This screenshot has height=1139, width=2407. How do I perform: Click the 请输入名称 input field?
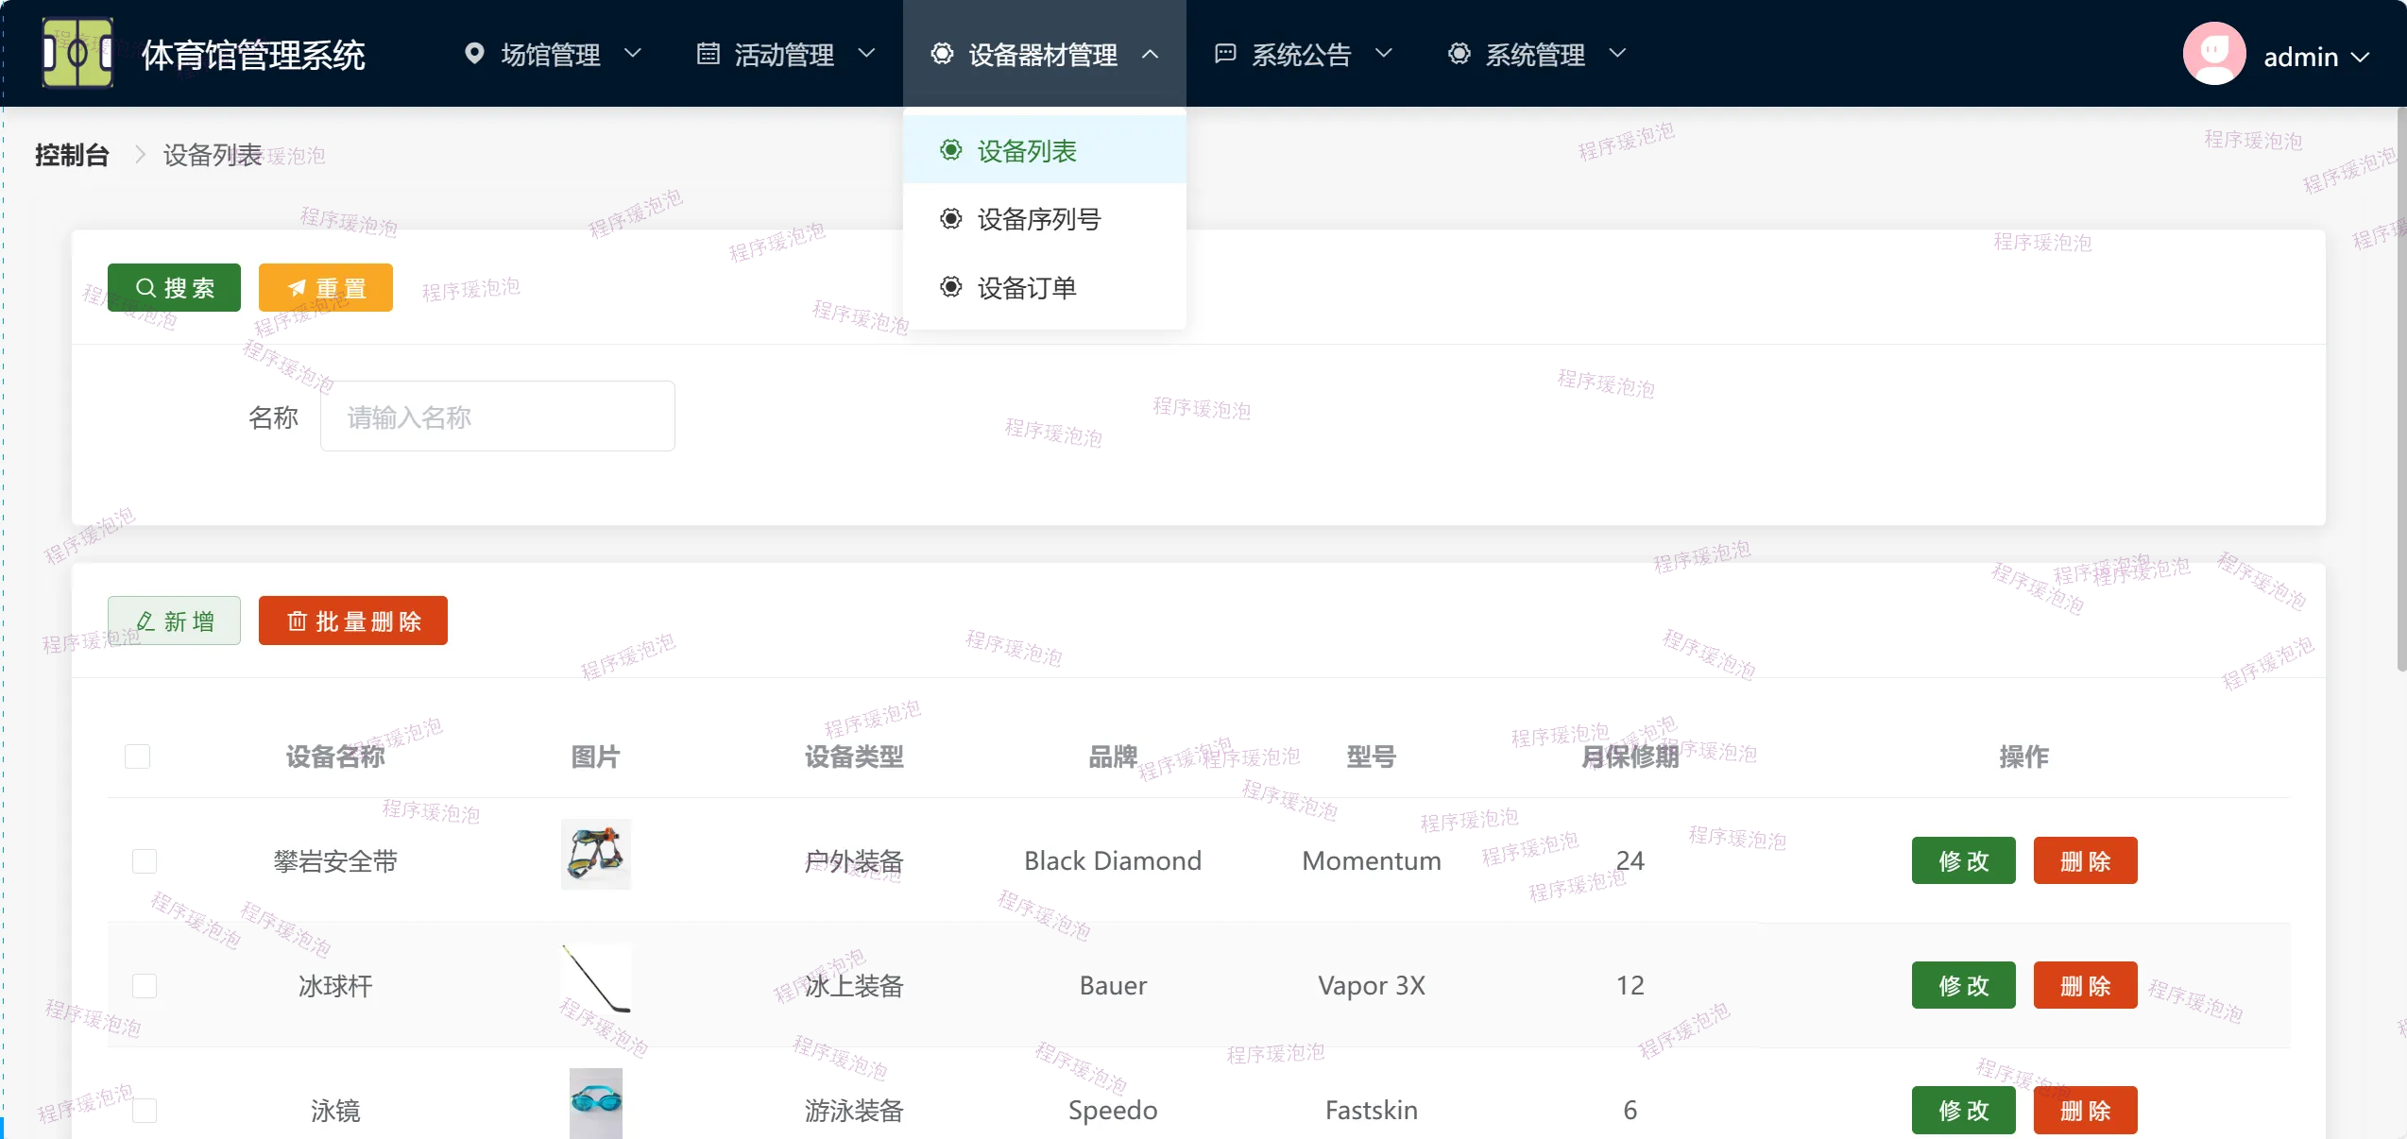tap(498, 416)
